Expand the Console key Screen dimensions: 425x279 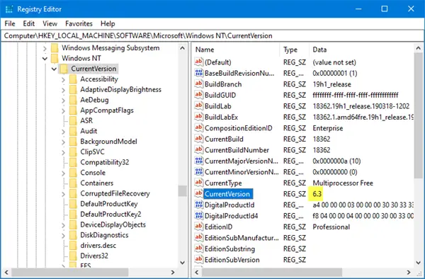click(63, 173)
